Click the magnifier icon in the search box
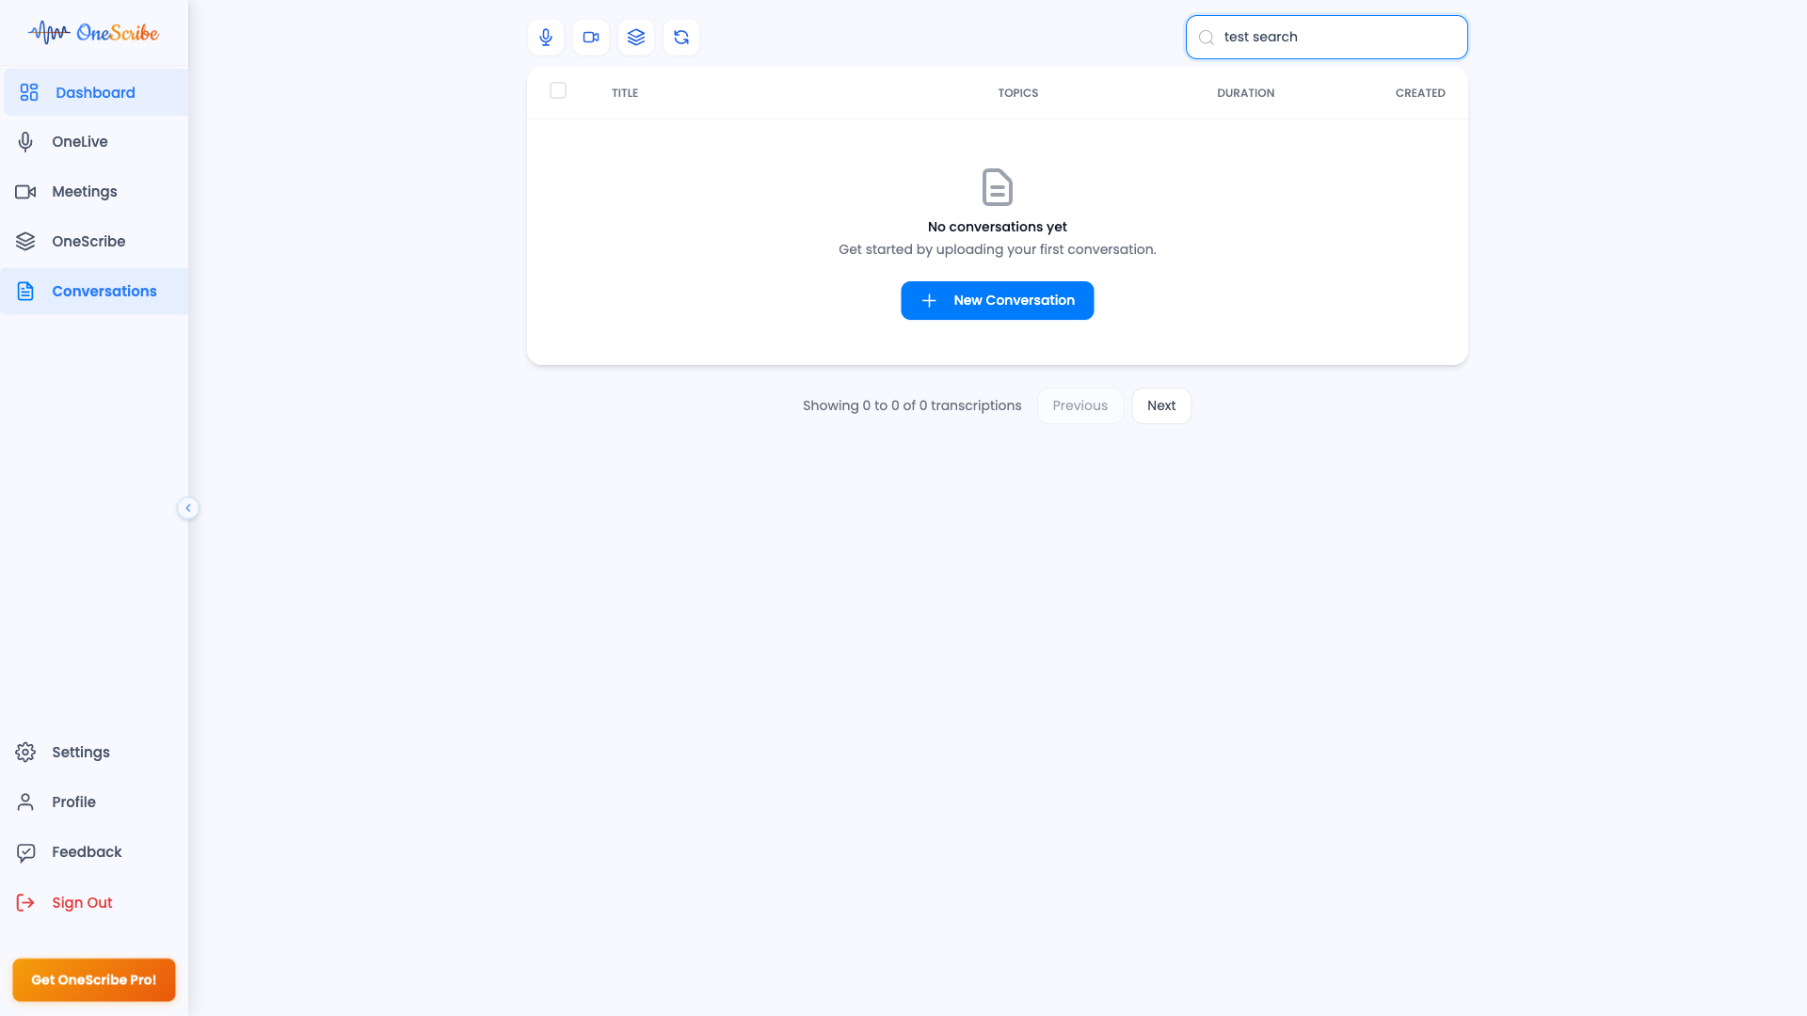Image resolution: width=1807 pixels, height=1016 pixels. pyautogui.click(x=1207, y=38)
